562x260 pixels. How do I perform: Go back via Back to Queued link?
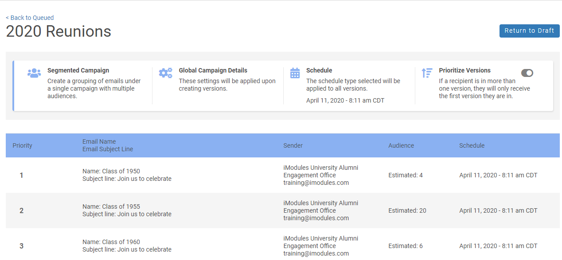click(x=30, y=18)
